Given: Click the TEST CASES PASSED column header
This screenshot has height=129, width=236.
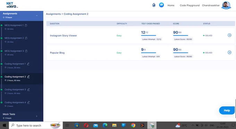Looking at the screenshot, I should [151, 24].
